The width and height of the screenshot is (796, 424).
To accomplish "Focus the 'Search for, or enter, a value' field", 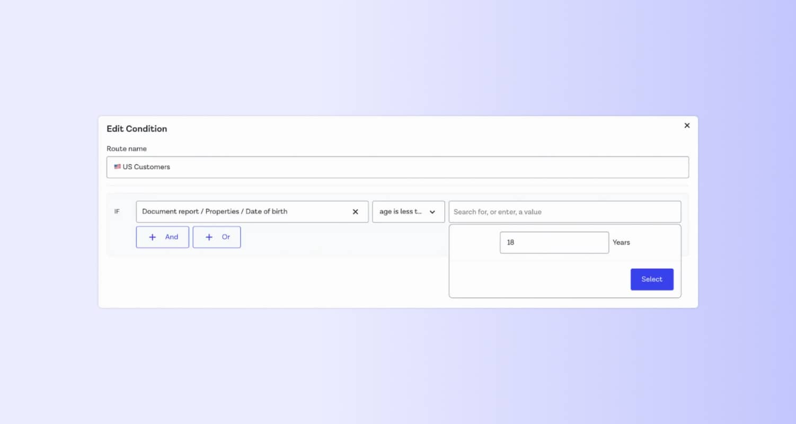I will [x=565, y=211].
